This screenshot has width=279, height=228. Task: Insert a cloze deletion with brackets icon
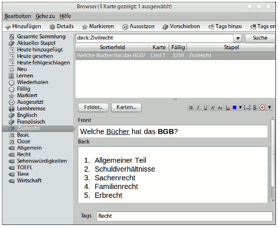pos(247,107)
